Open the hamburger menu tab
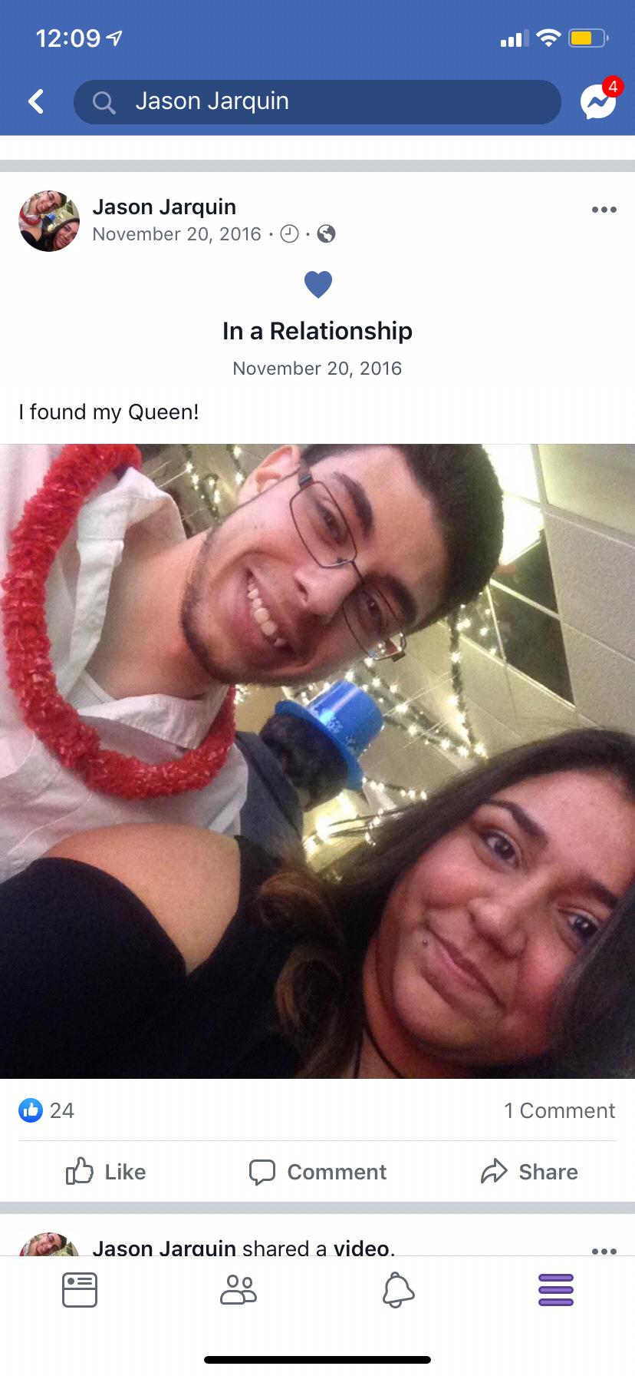This screenshot has height=1376, width=635. coord(556,1289)
